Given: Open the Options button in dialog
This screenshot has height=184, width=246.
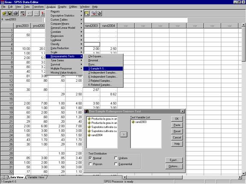Looking at the screenshot, I should coord(174,167).
